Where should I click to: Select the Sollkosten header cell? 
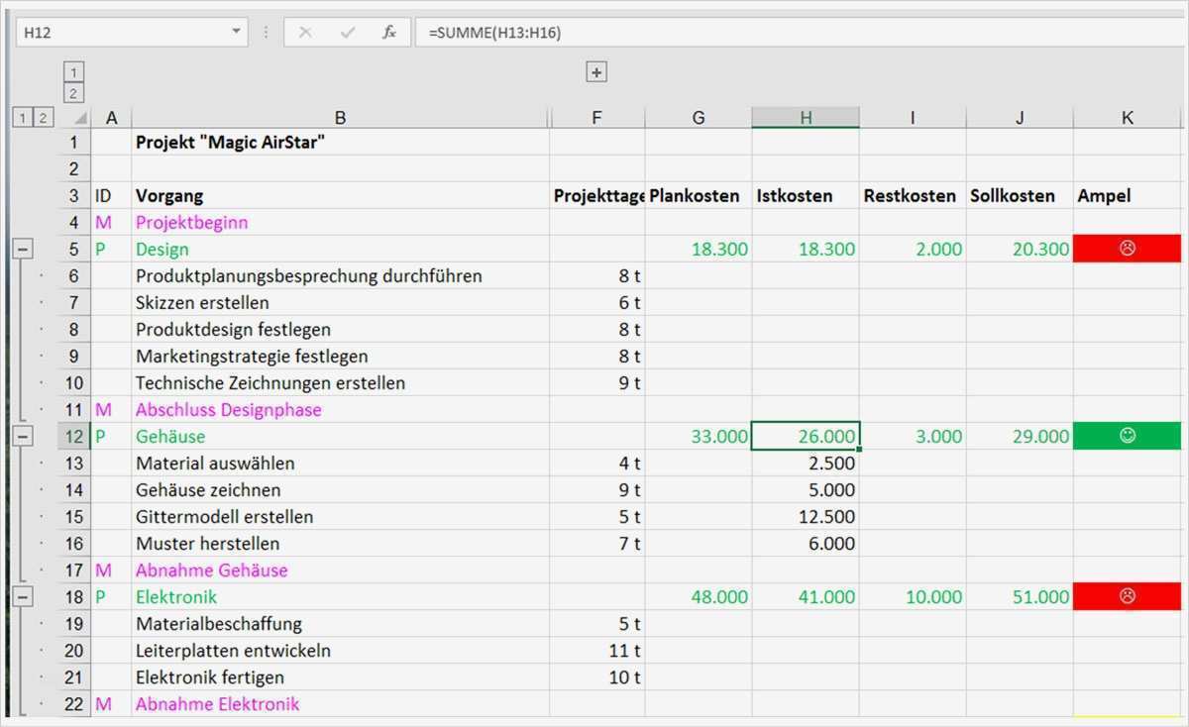pos(1014,195)
